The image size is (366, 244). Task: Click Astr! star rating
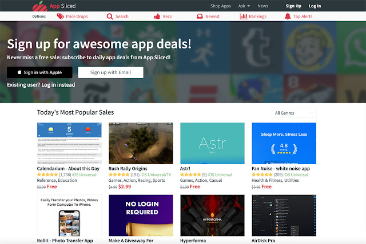[x=190, y=174]
